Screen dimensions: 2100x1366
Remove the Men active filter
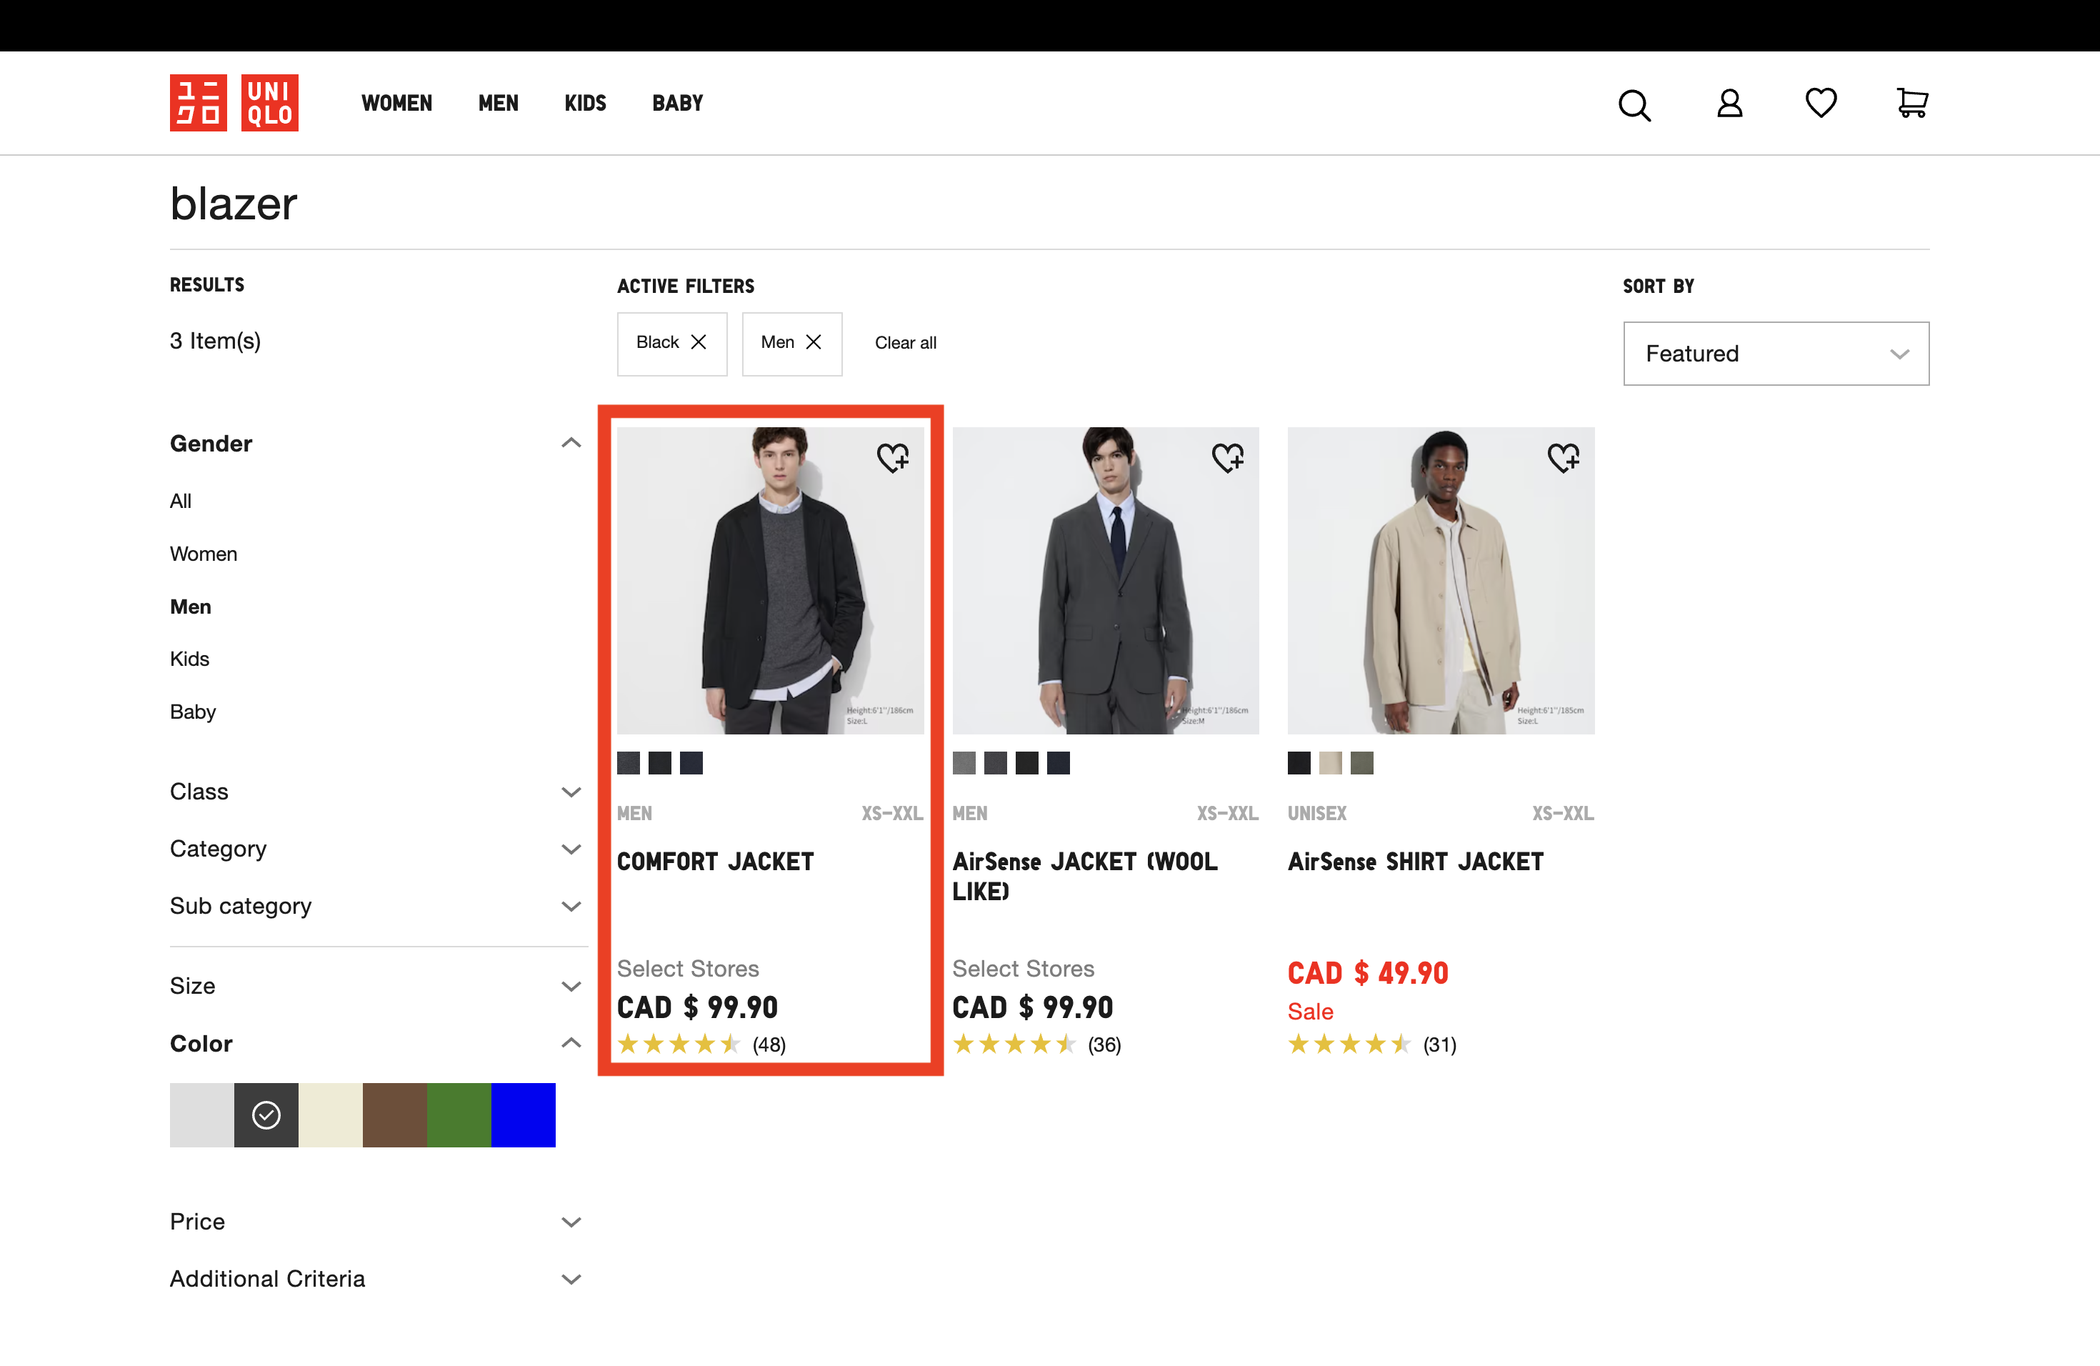pyautogui.click(x=814, y=342)
